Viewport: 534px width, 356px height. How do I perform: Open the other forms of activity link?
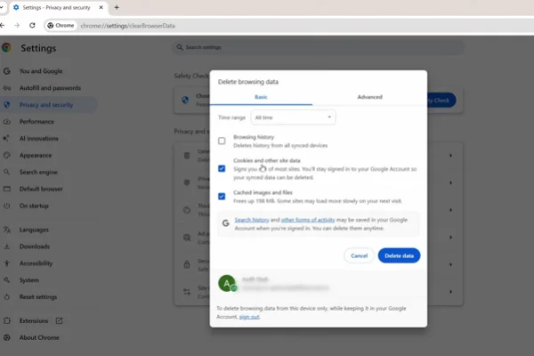pyautogui.click(x=308, y=220)
